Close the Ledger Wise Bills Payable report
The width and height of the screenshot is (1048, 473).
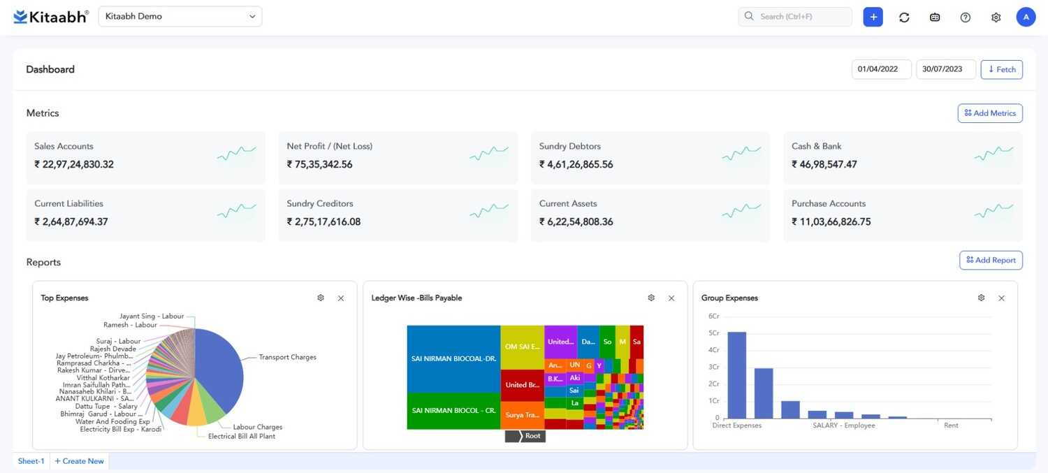point(671,298)
